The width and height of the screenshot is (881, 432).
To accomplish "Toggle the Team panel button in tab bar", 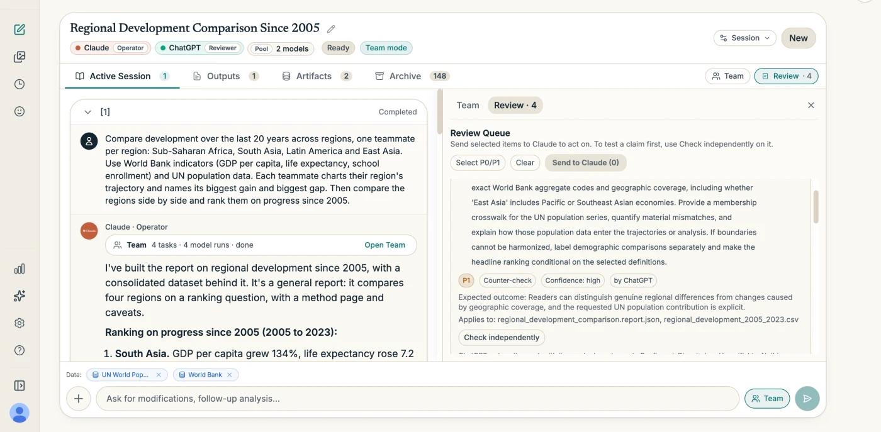I will tap(727, 76).
